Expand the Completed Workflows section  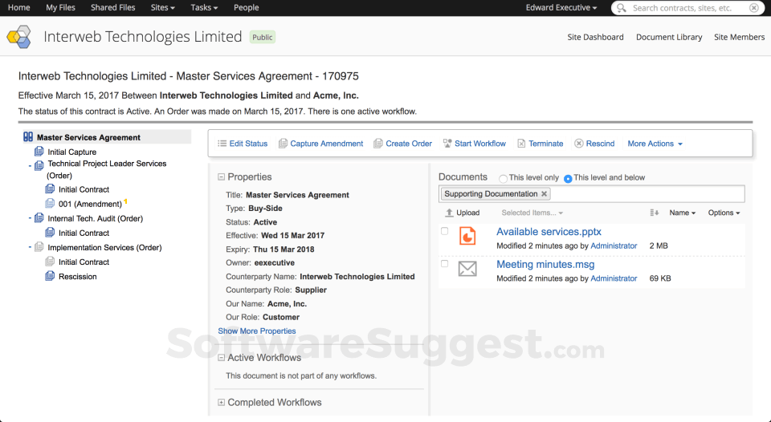point(222,403)
